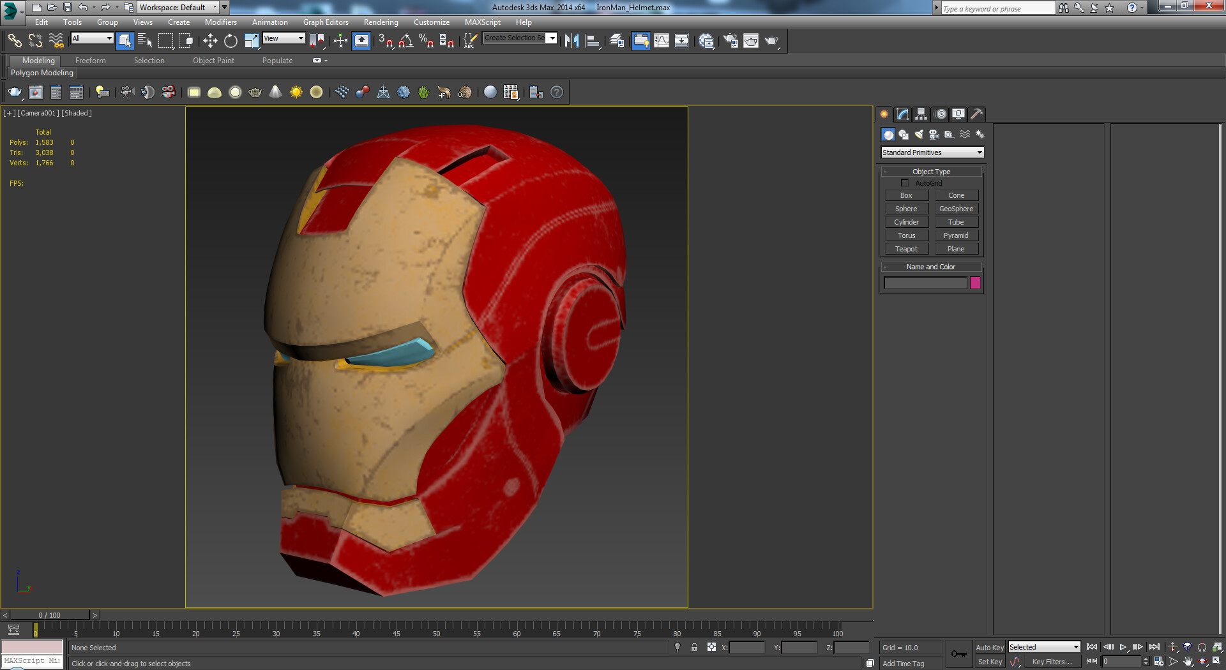Image resolution: width=1226 pixels, height=670 pixels.
Task: Collapse the Object Type rollout
Action: [x=931, y=172]
